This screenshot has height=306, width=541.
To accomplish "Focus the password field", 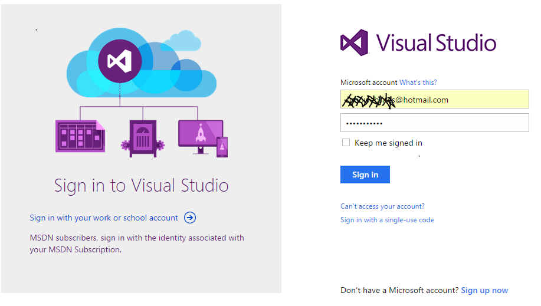I will [434, 123].
